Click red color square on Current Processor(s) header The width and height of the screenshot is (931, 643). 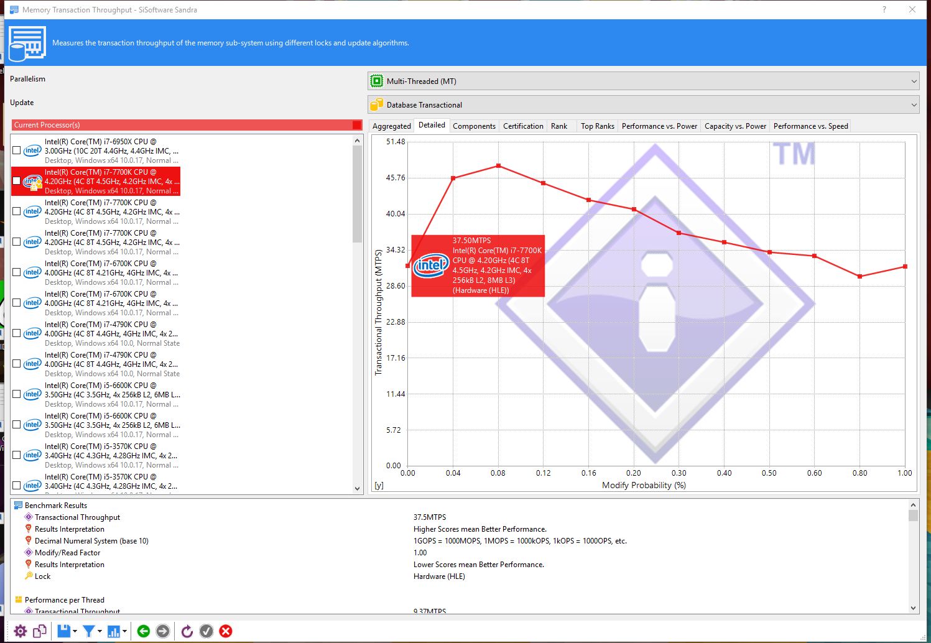[x=357, y=125]
